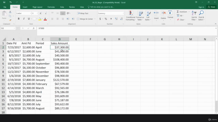Click the Save icon in title bar

[4, 2]
